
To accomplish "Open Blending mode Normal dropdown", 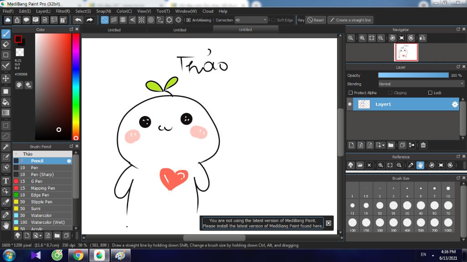I will click(421, 84).
